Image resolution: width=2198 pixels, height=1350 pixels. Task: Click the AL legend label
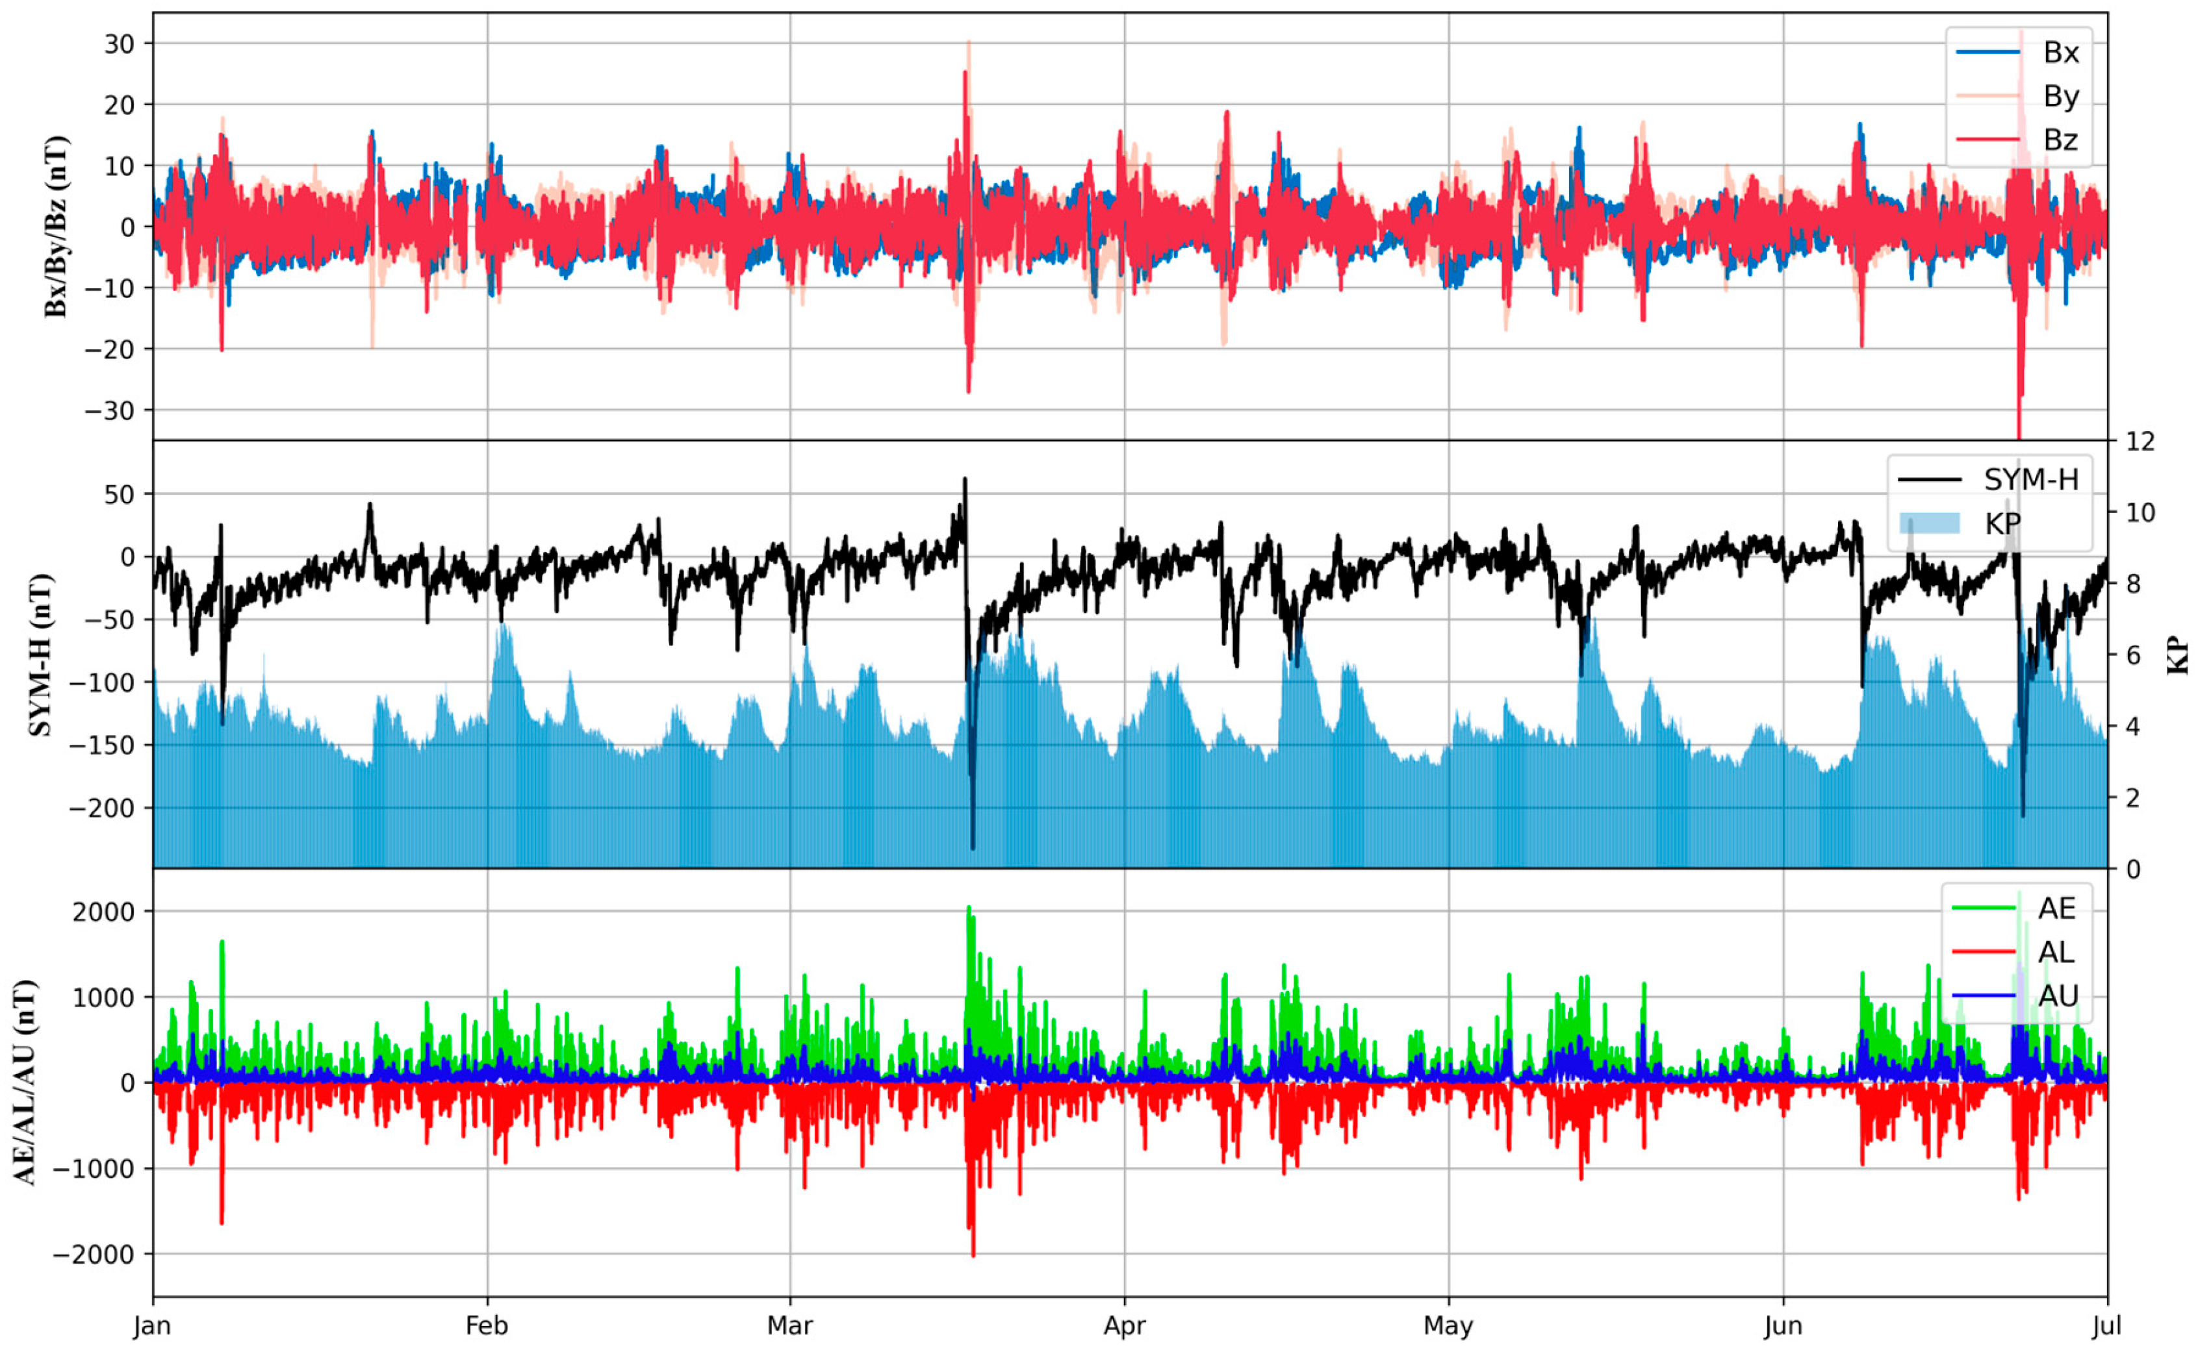point(2056,953)
